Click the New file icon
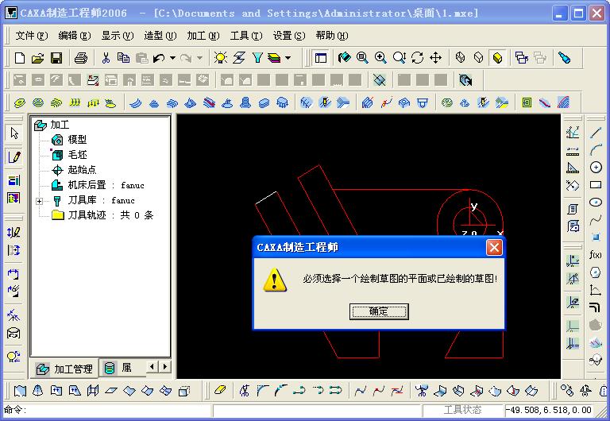 point(19,58)
